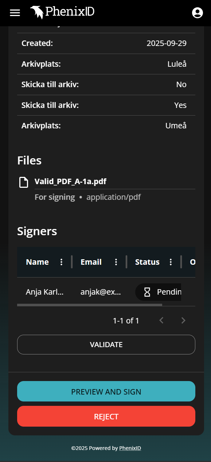This screenshot has height=462, width=211.
Task: Click the 'Yes' Skicka till arkiv value
Action: tap(180, 105)
